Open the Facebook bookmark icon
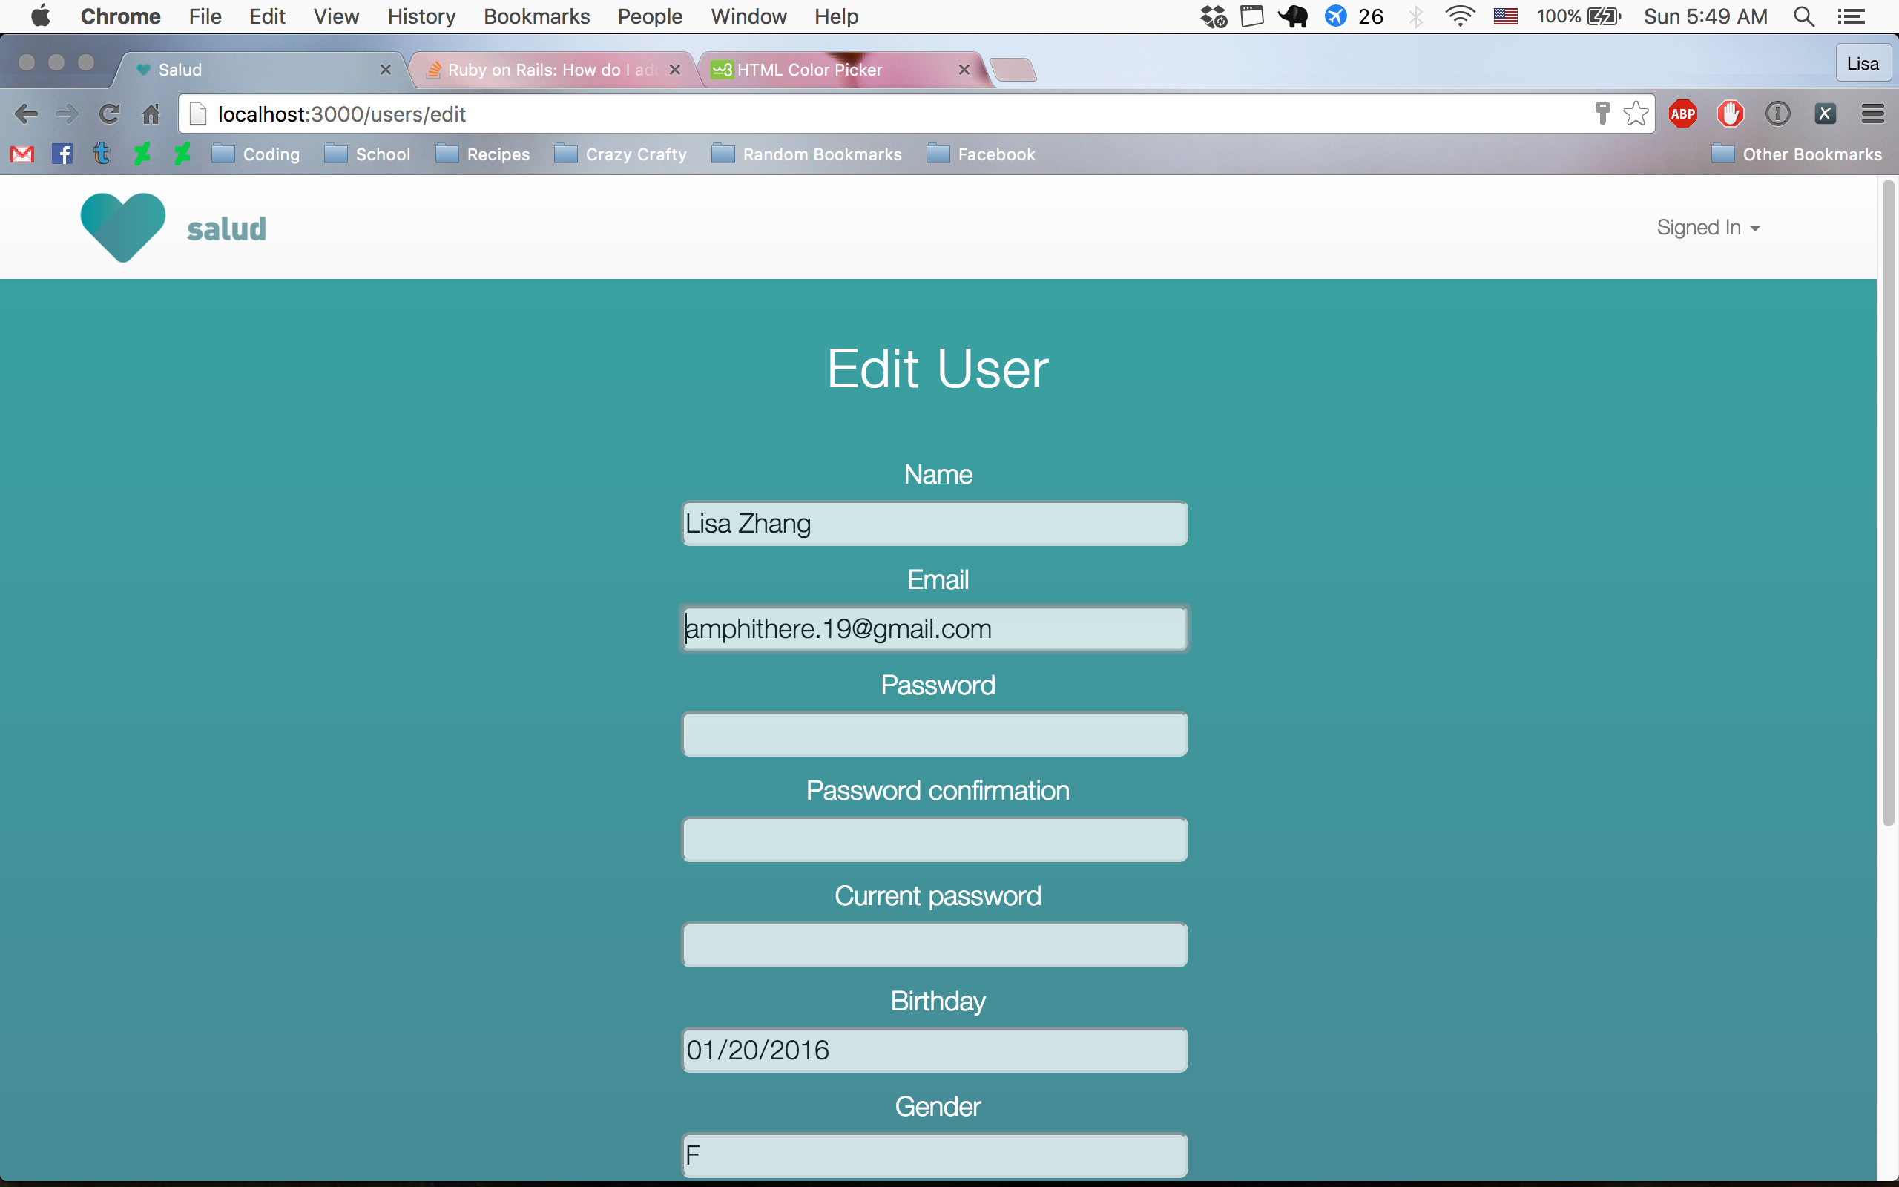The image size is (1899, 1187). tap(62, 154)
